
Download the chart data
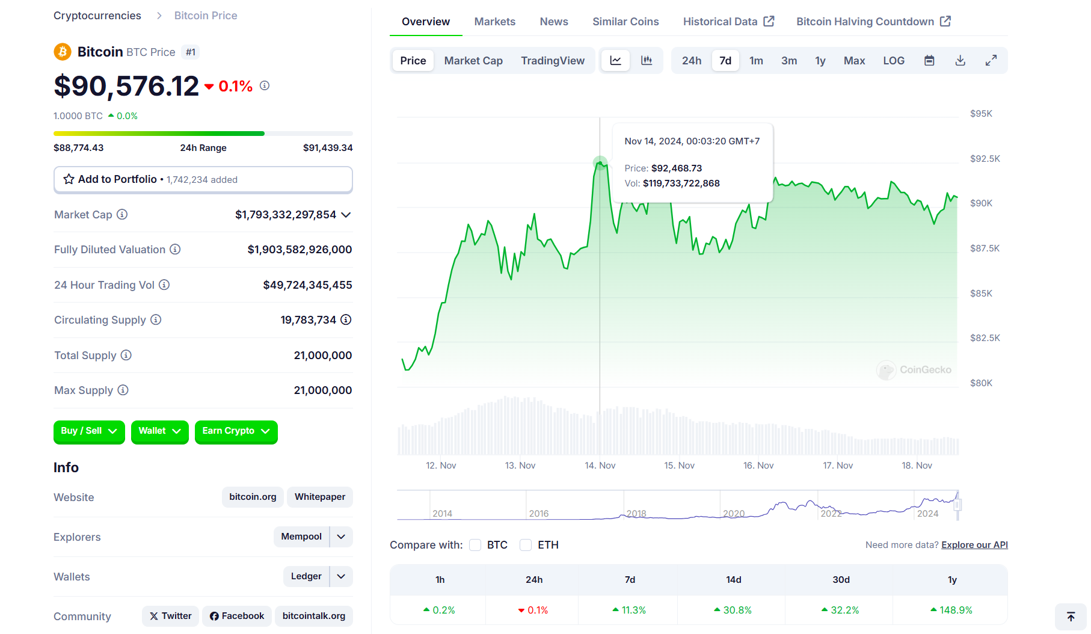click(960, 61)
